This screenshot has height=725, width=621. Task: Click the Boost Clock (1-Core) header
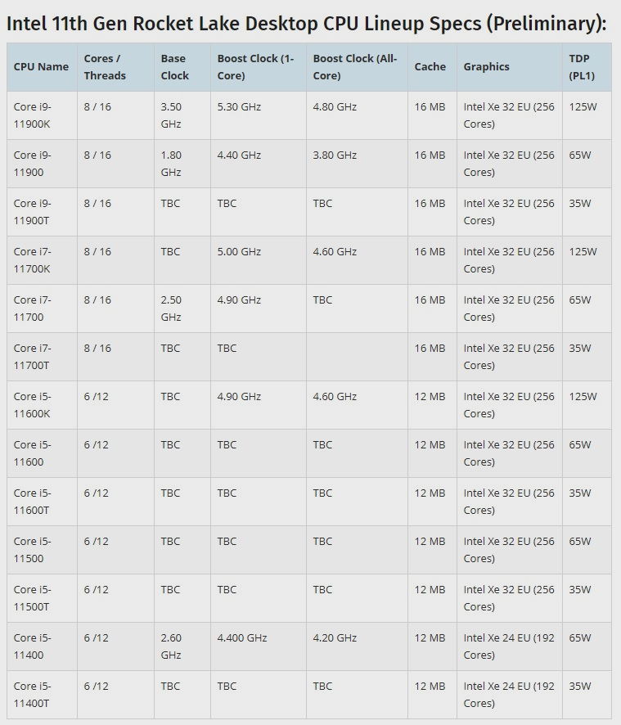[x=255, y=67]
